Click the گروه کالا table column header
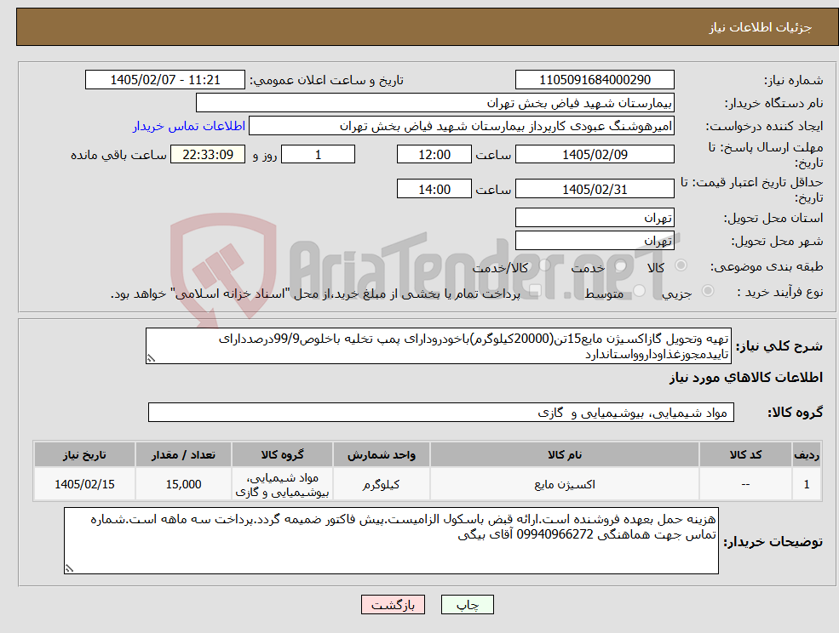Viewport: 839px width, 633px height. 282,454
